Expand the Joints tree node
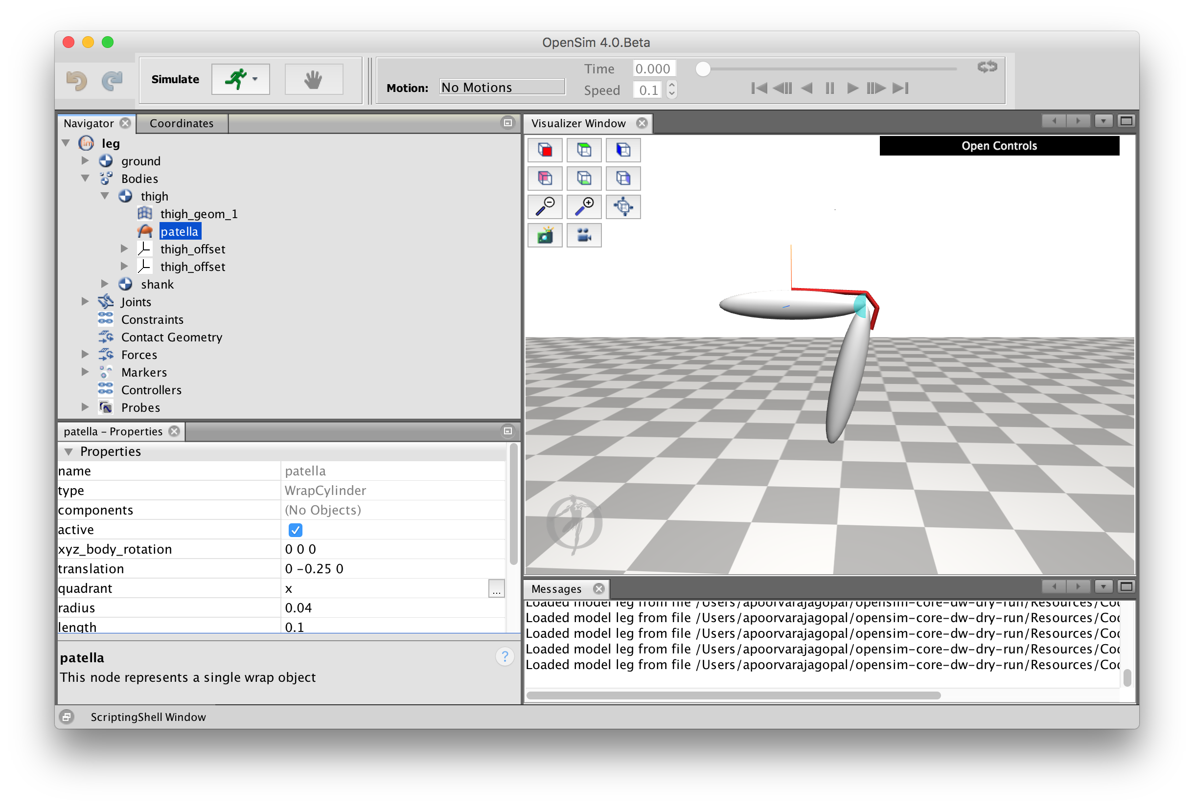 pos(85,301)
